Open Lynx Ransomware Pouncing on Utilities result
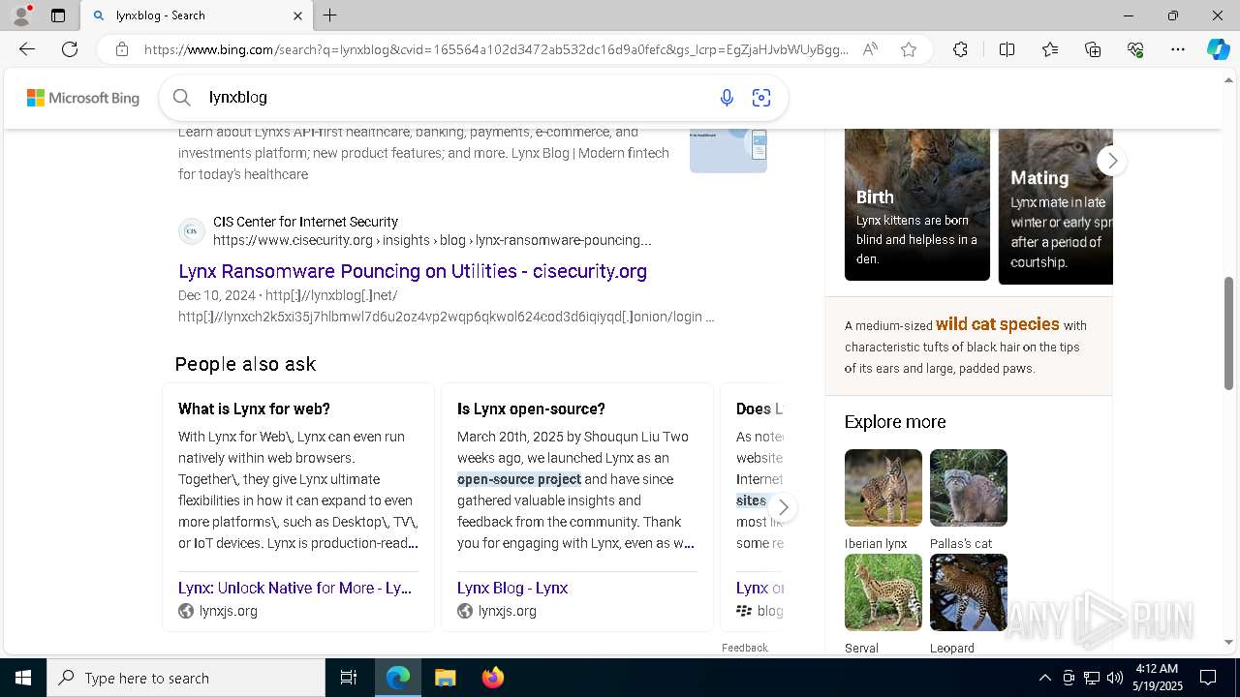This screenshot has width=1240, height=697. [413, 271]
